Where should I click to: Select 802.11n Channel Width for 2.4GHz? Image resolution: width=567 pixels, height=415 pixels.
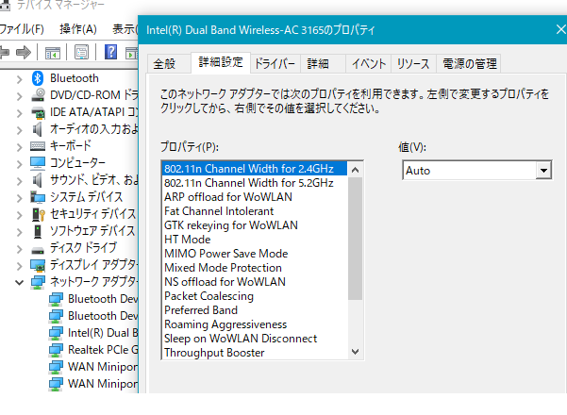point(255,169)
